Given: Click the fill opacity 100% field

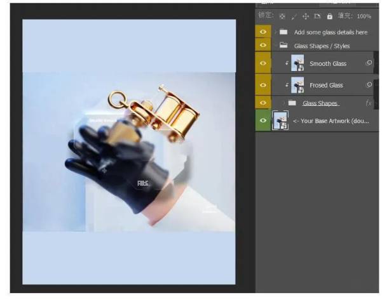Looking at the screenshot, I should coord(364,16).
